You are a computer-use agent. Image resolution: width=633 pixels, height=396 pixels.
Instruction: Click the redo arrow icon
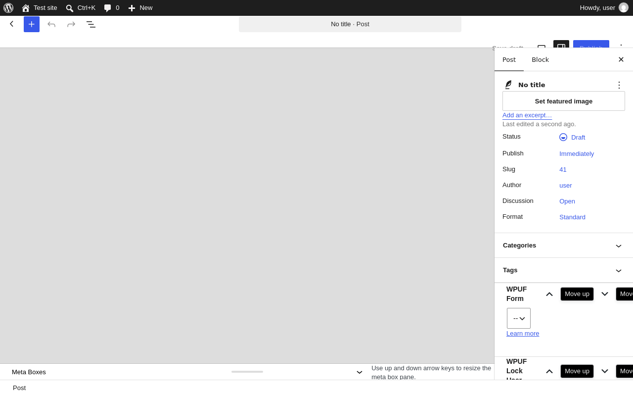(71, 24)
